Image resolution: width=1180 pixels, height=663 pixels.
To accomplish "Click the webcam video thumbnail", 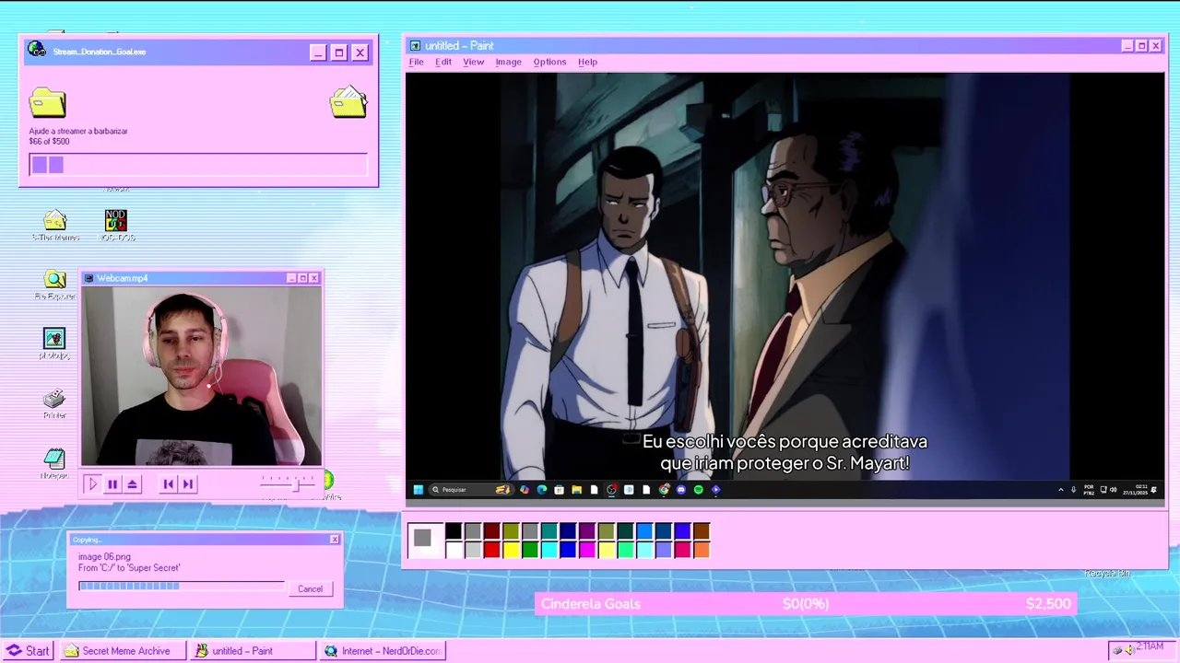I will pos(201,376).
